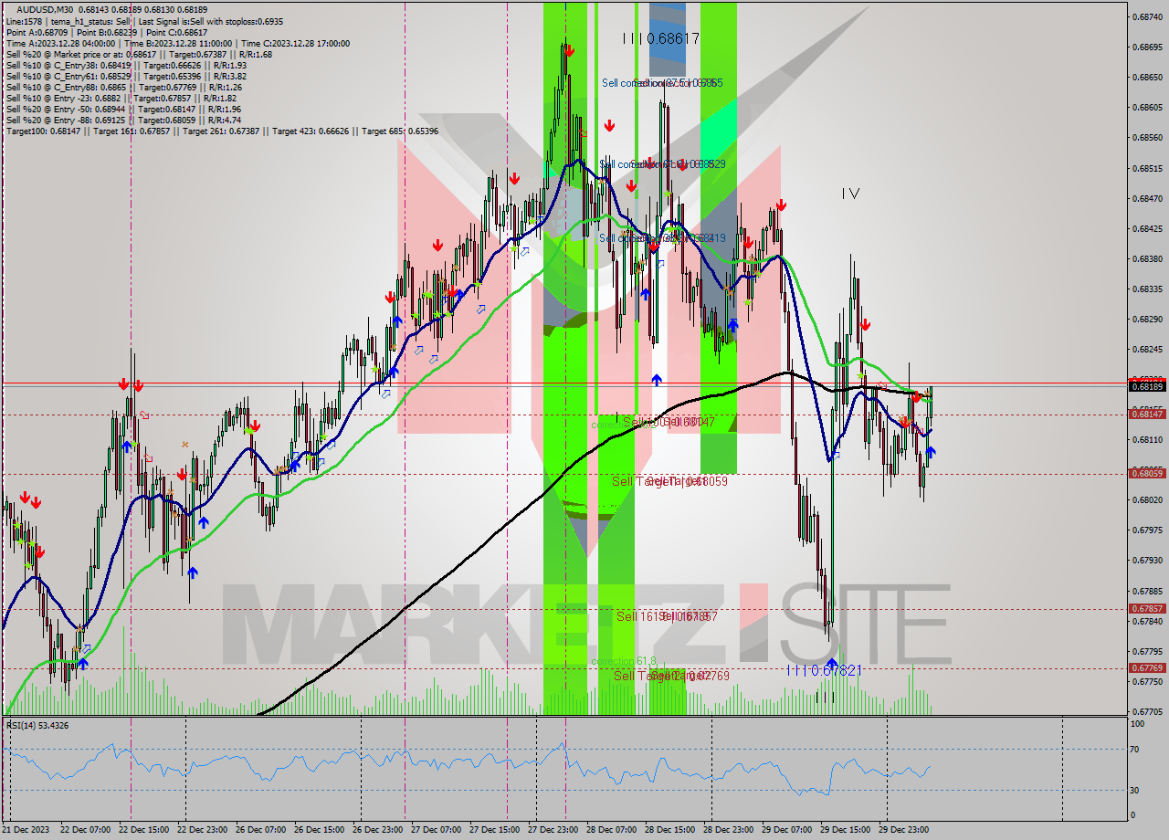Click the 0.68695 price axis label

click(1147, 47)
